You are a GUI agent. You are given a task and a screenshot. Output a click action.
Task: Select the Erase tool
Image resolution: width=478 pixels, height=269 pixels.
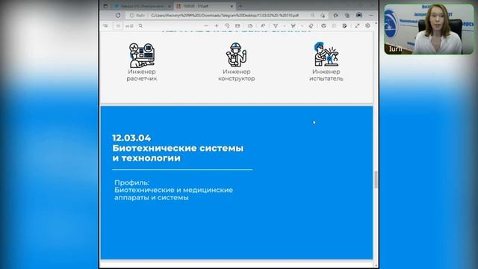pos(311,26)
